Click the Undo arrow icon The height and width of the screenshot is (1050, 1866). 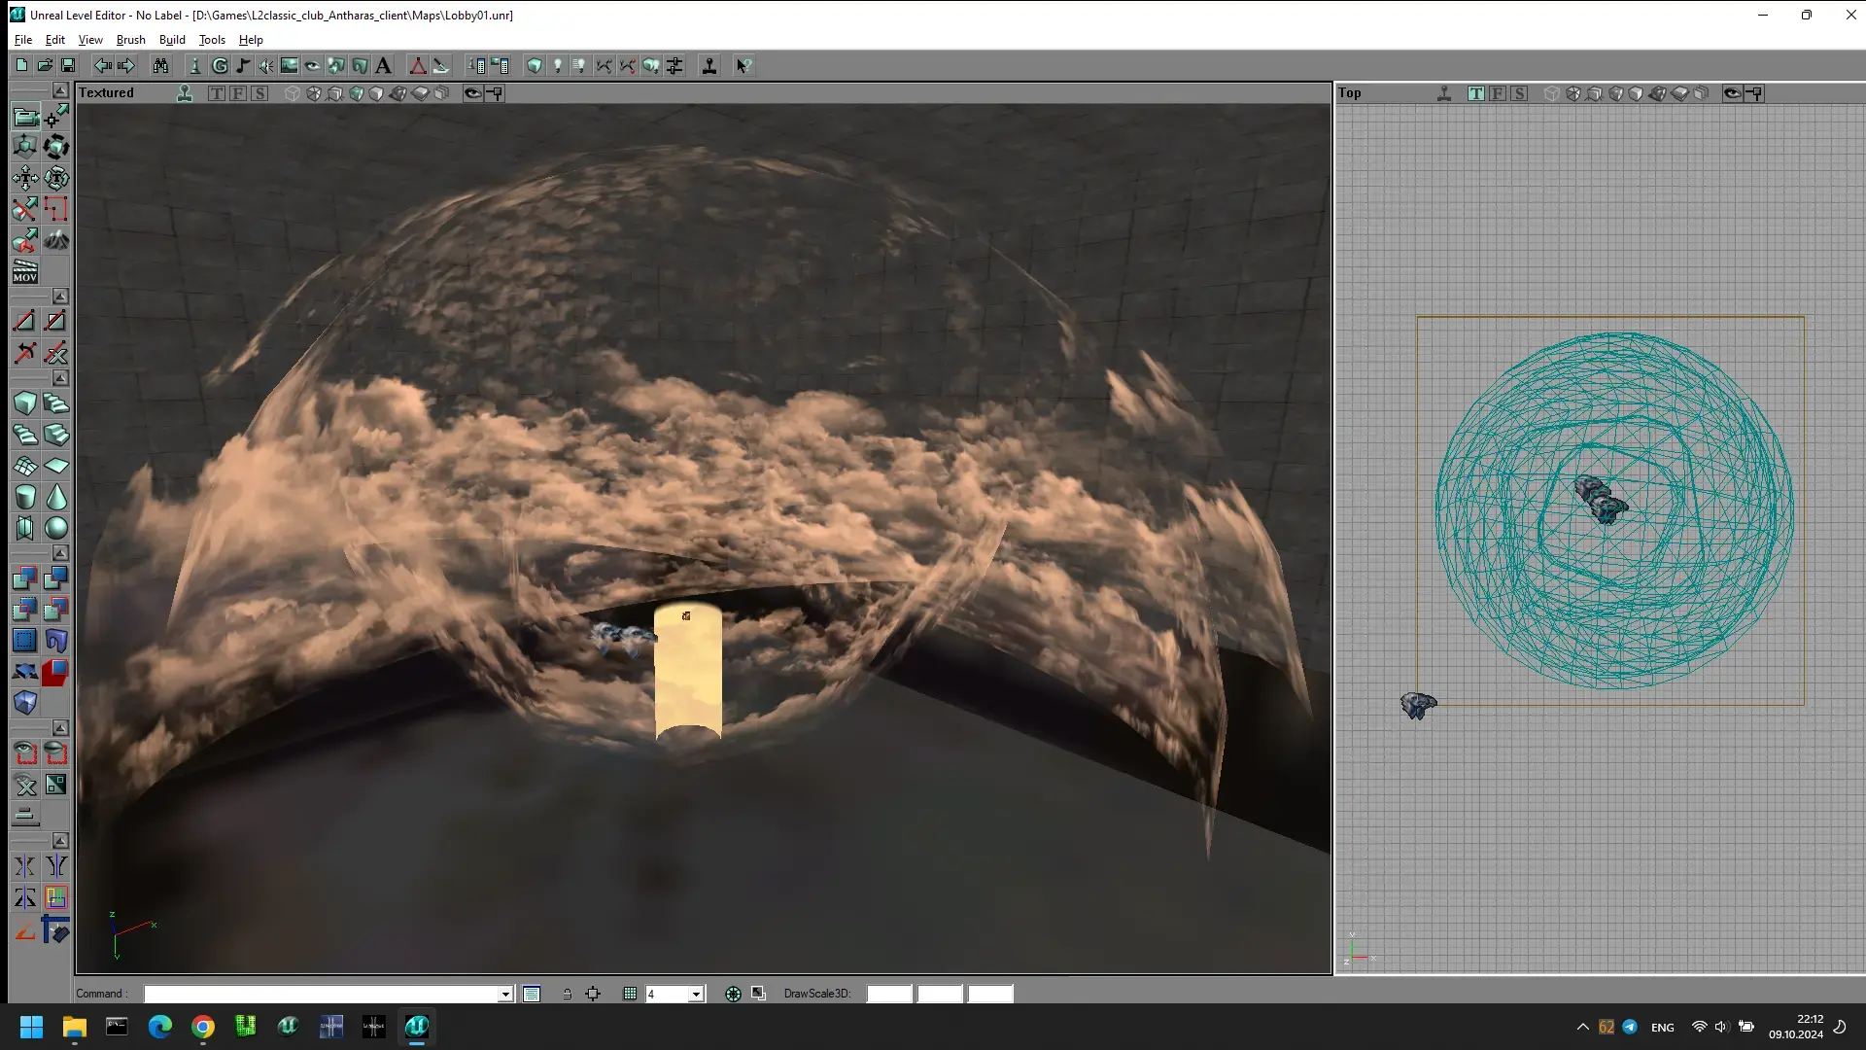pyautogui.click(x=102, y=65)
